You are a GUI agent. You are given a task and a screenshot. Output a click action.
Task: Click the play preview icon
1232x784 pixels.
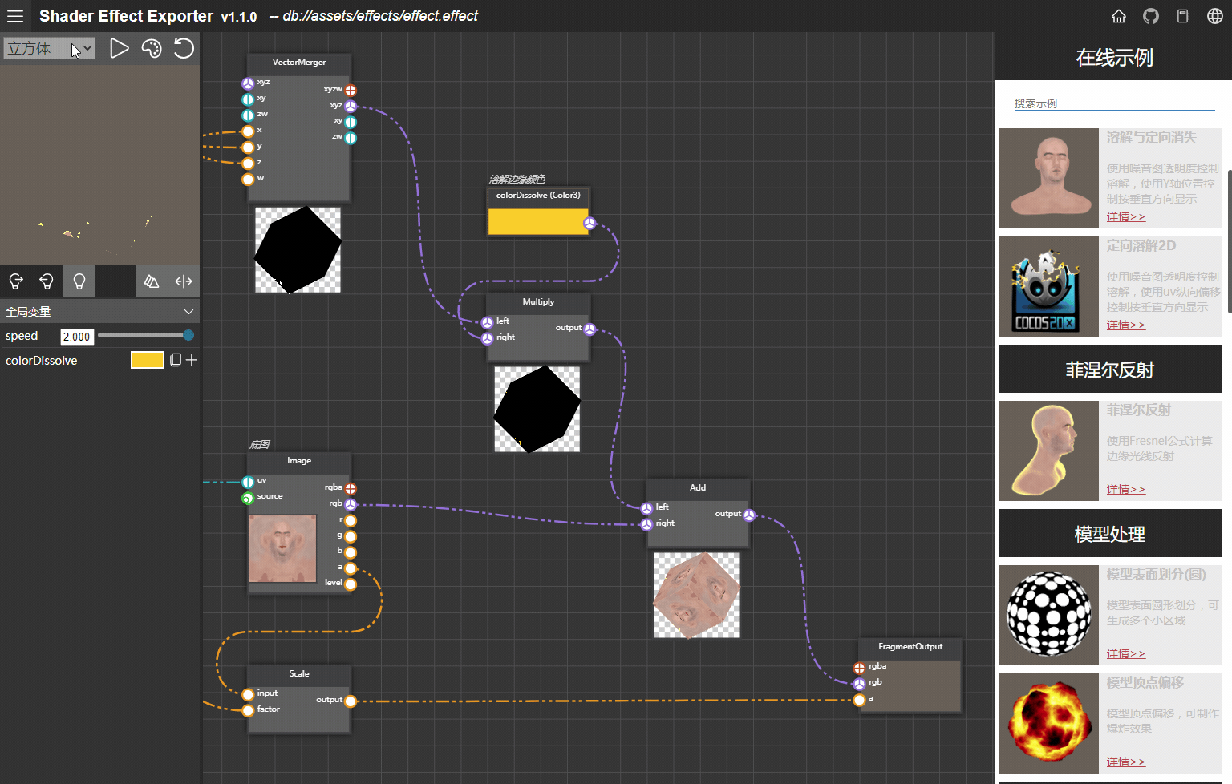[119, 49]
